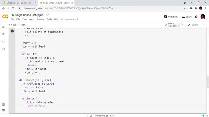Open code snippets sidebar icon
209x117 pixels.
[3, 42]
